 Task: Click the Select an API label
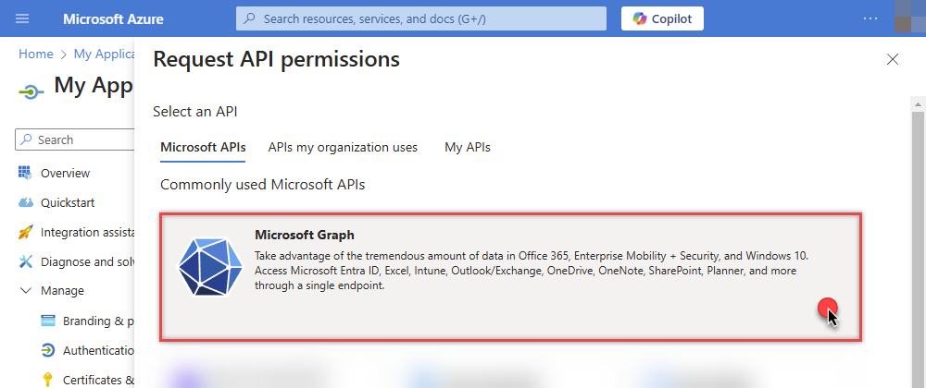coord(194,111)
